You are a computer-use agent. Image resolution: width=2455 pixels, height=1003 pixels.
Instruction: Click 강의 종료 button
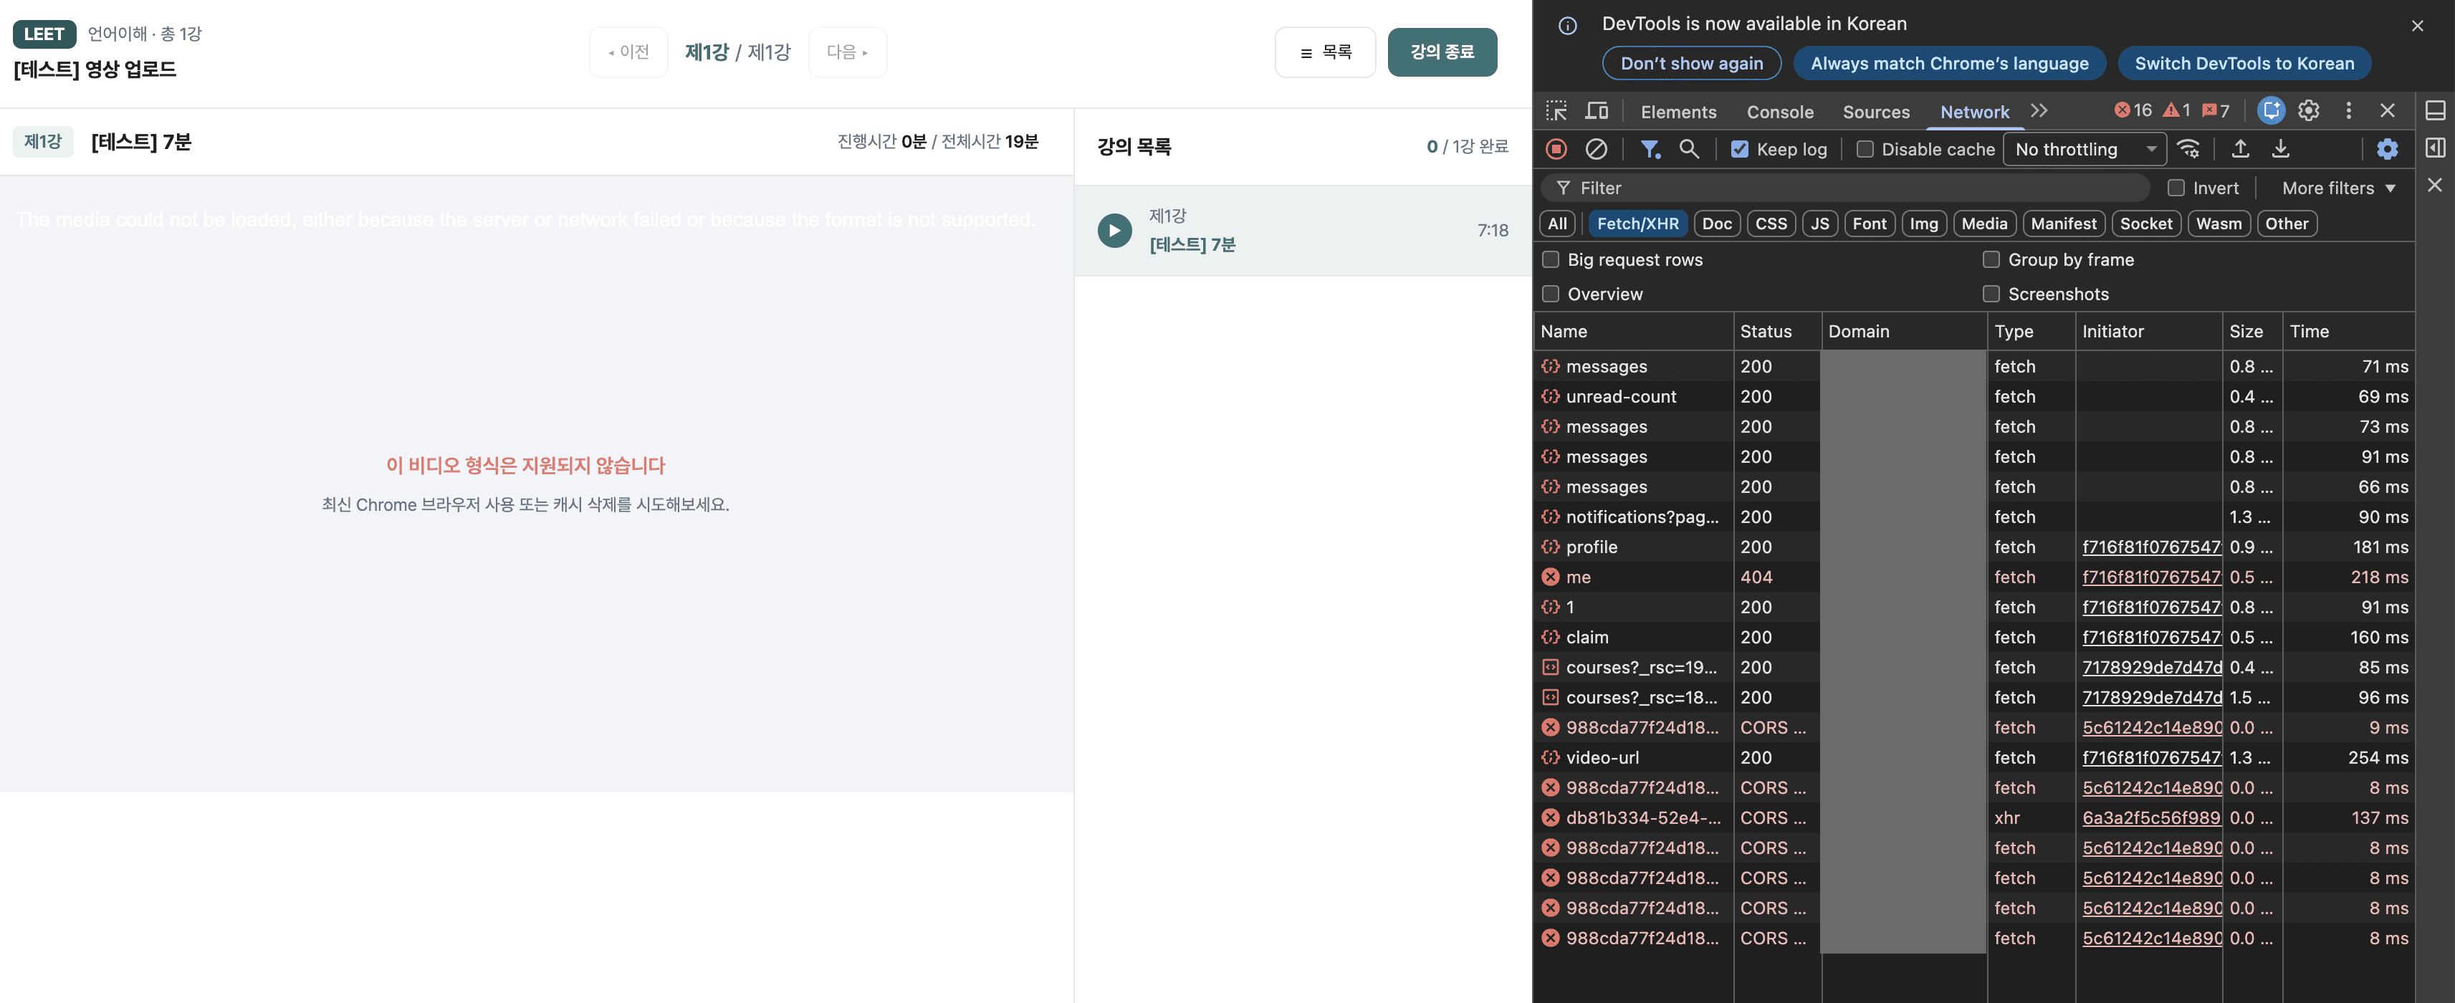point(1442,52)
